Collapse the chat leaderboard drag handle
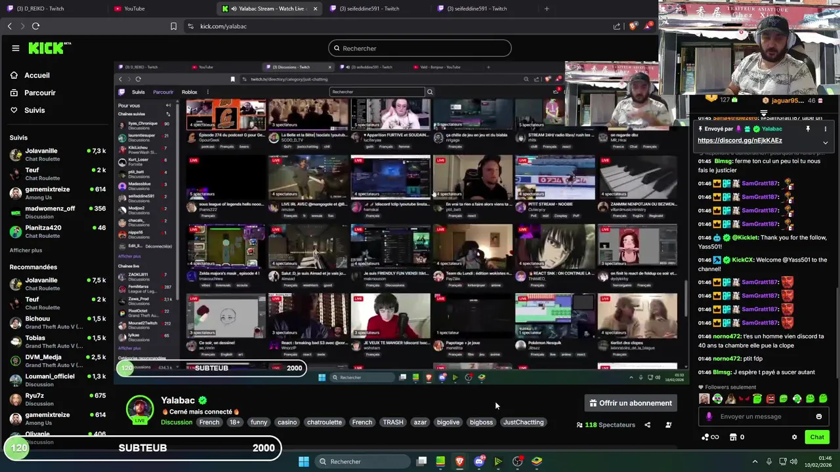Screen dimensions: 840x472 pyautogui.click(x=764, y=113)
